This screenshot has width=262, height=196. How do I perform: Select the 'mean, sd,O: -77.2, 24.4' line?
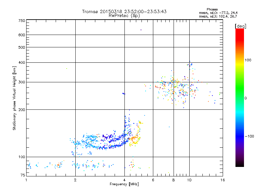218,13
